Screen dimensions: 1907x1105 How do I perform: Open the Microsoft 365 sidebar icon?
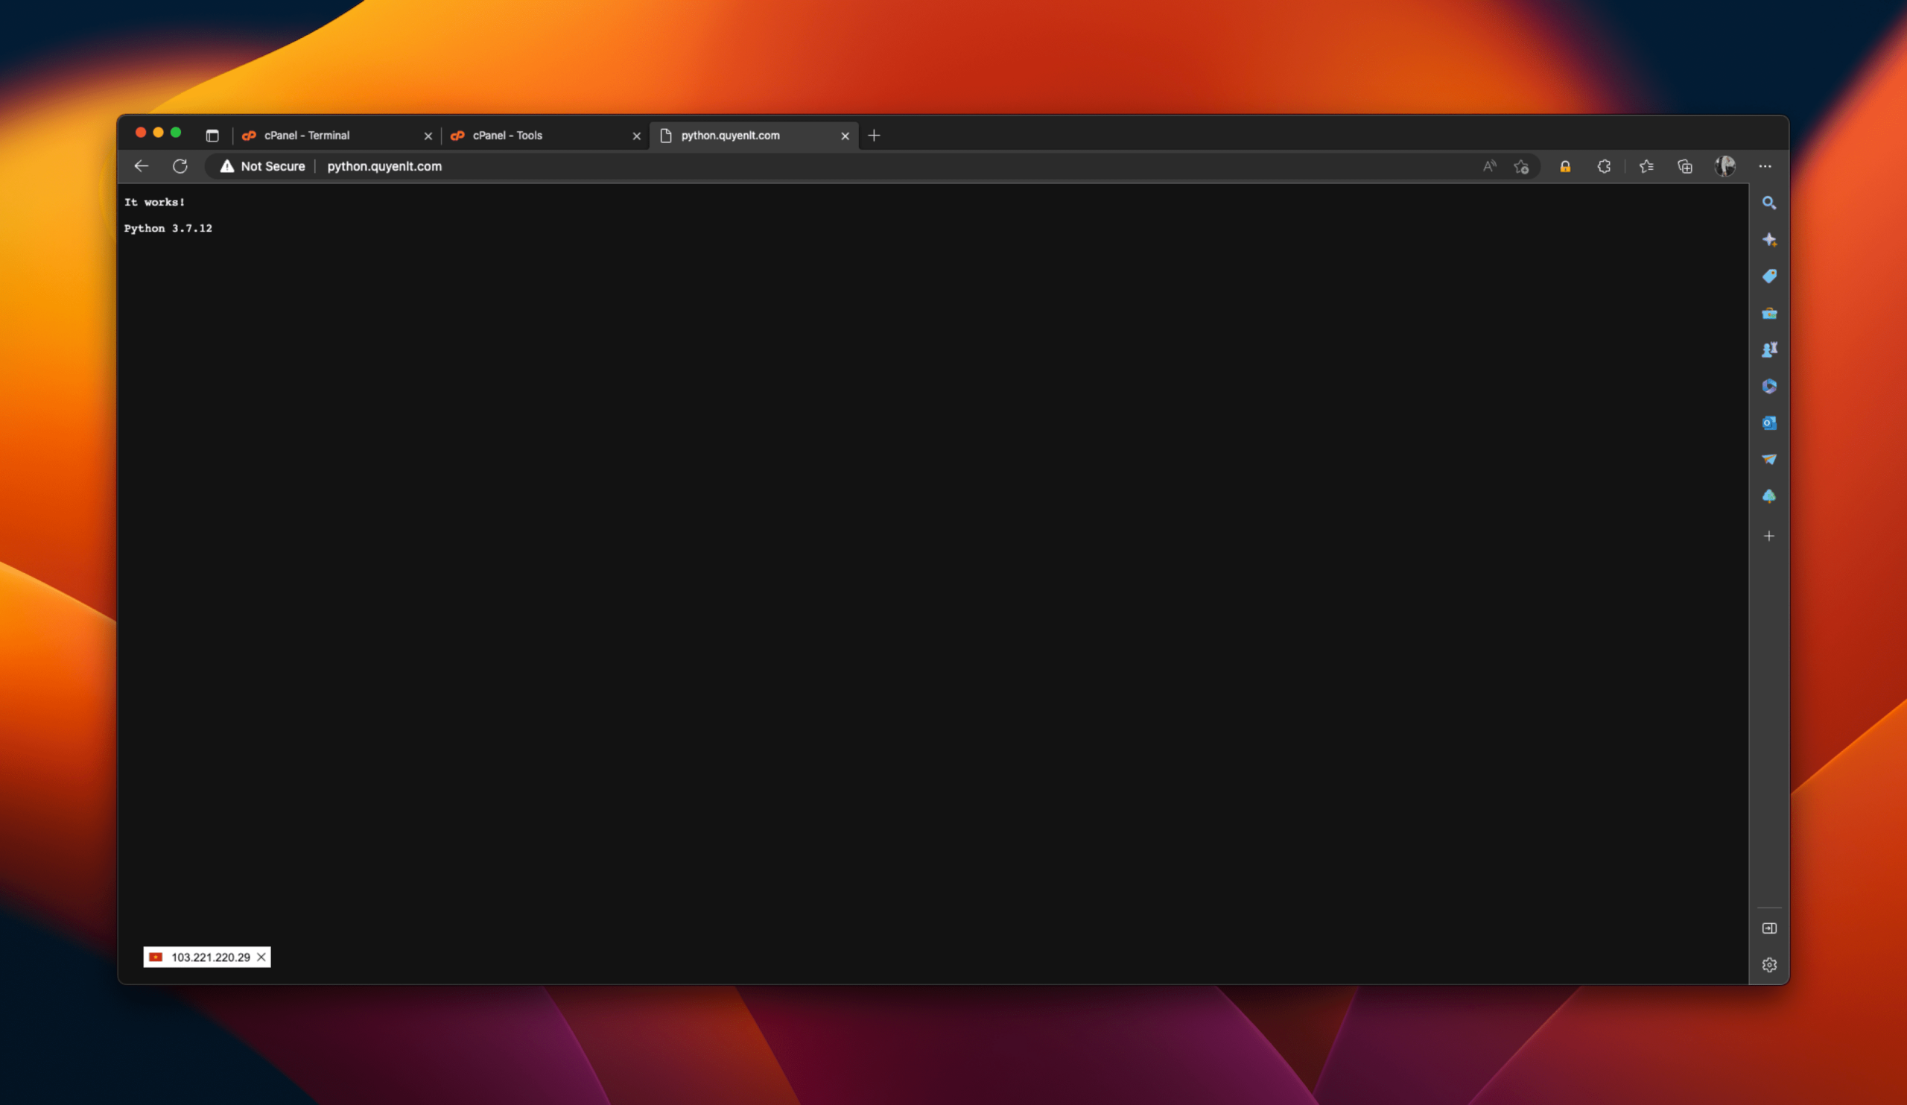(x=1769, y=387)
